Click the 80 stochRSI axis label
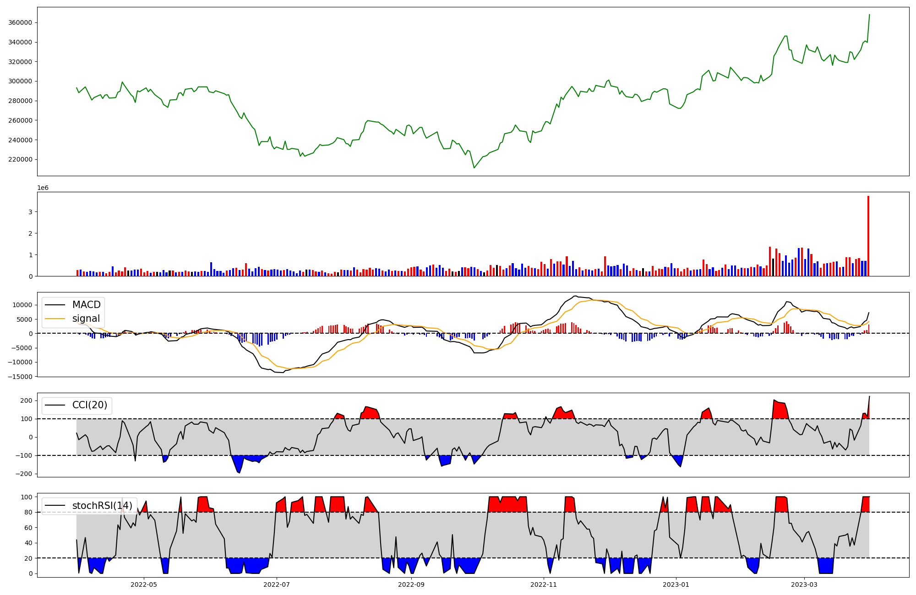This screenshot has width=916, height=595. [x=29, y=512]
